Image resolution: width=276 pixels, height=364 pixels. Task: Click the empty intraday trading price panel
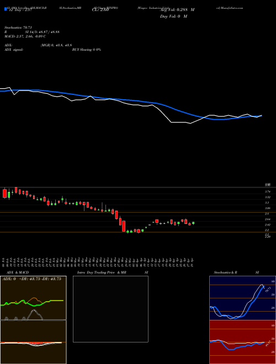[110, 309]
